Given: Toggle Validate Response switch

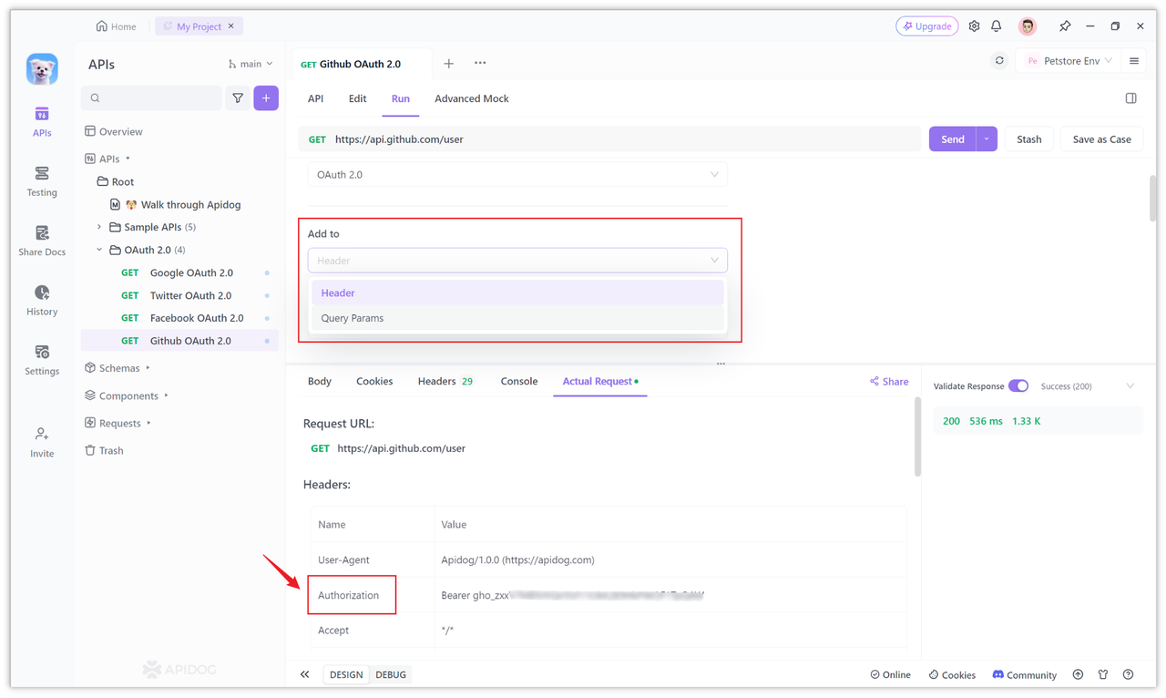Looking at the screenshot, I should (x=1018, y=386).
